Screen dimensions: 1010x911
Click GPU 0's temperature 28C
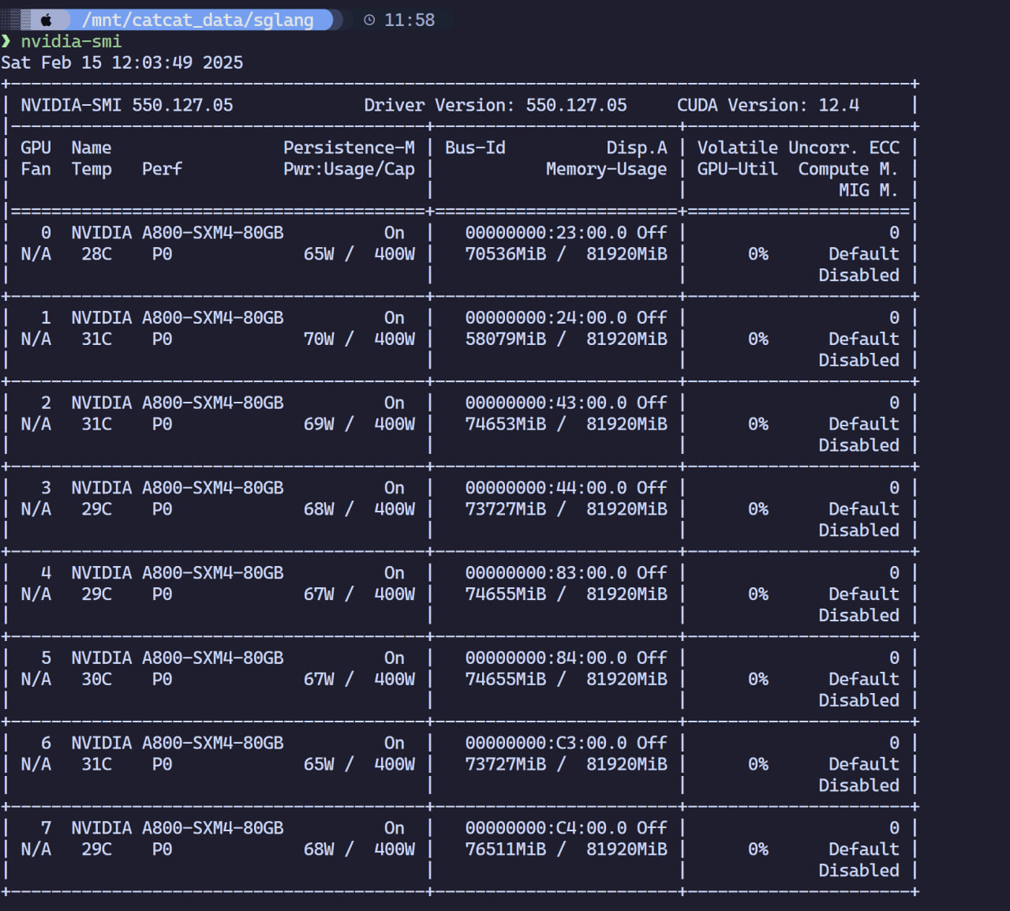pyautogui.click(x=97, y=254)
